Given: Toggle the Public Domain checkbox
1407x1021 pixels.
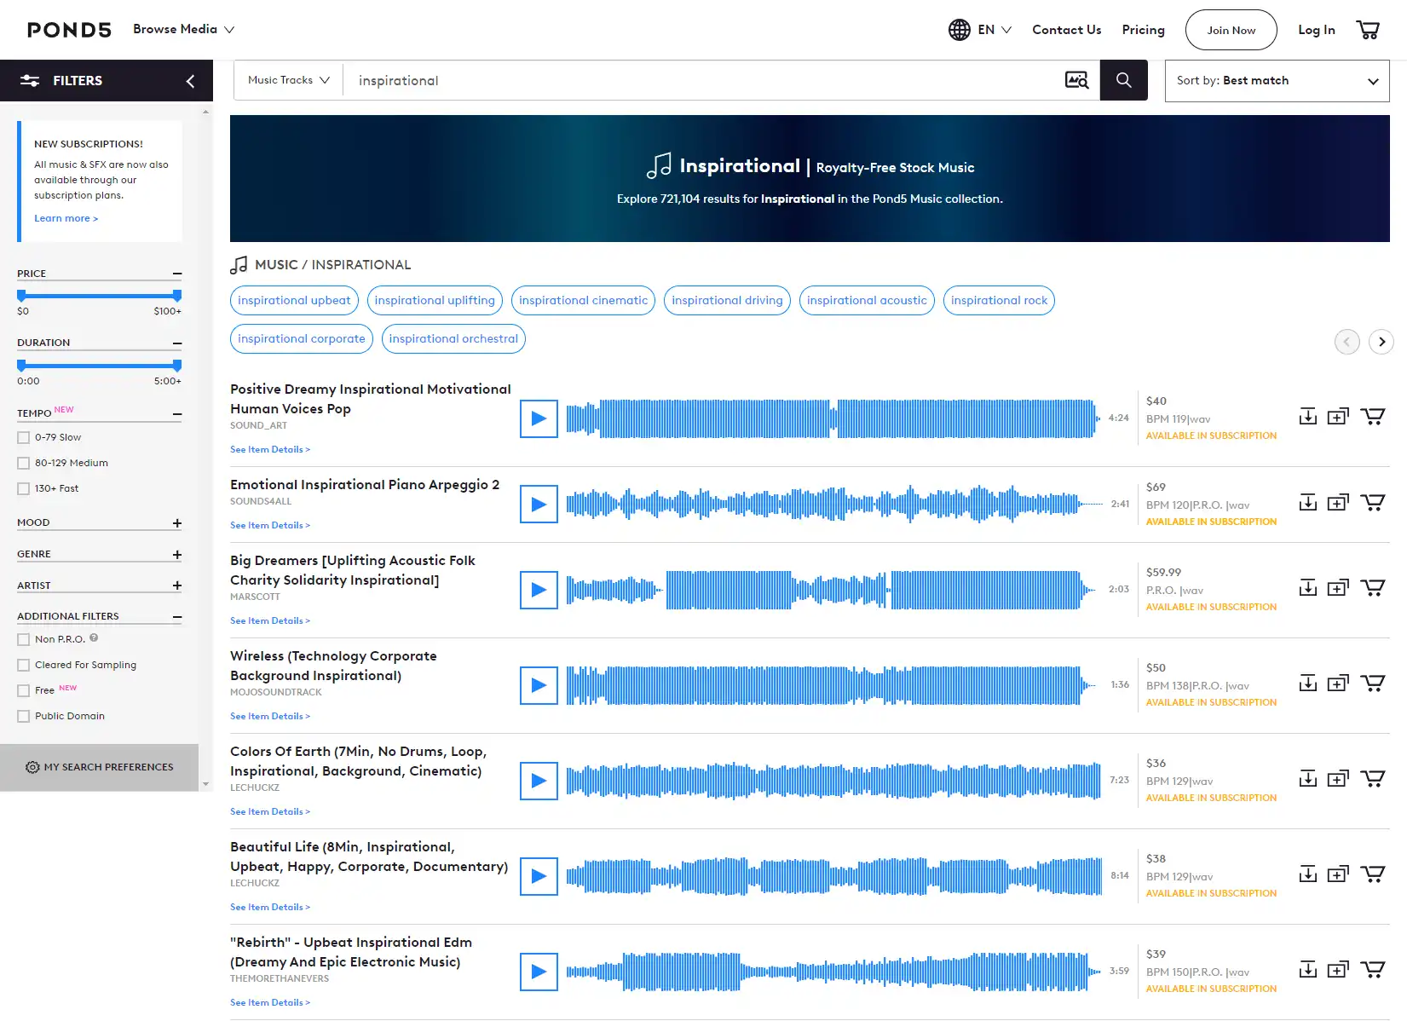Looking at the screenshot, I should (x=24, y=717).
